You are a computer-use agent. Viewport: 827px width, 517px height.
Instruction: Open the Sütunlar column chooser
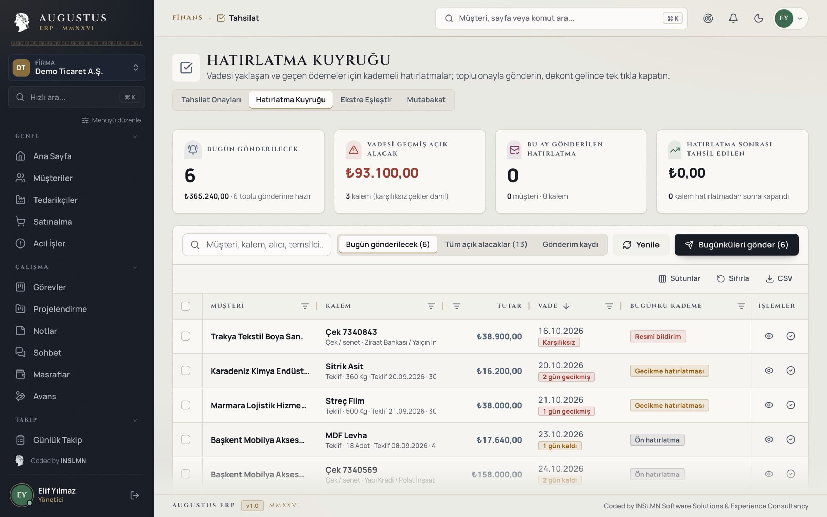point(679,278)
